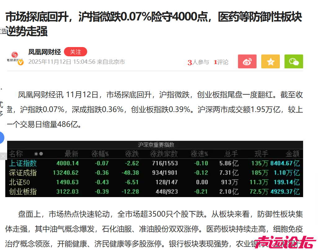Image resolution: width=318 pixels, height=250 pixels.
Task: Open the 凤凰网财经 avatar logo
Action: 15,58
